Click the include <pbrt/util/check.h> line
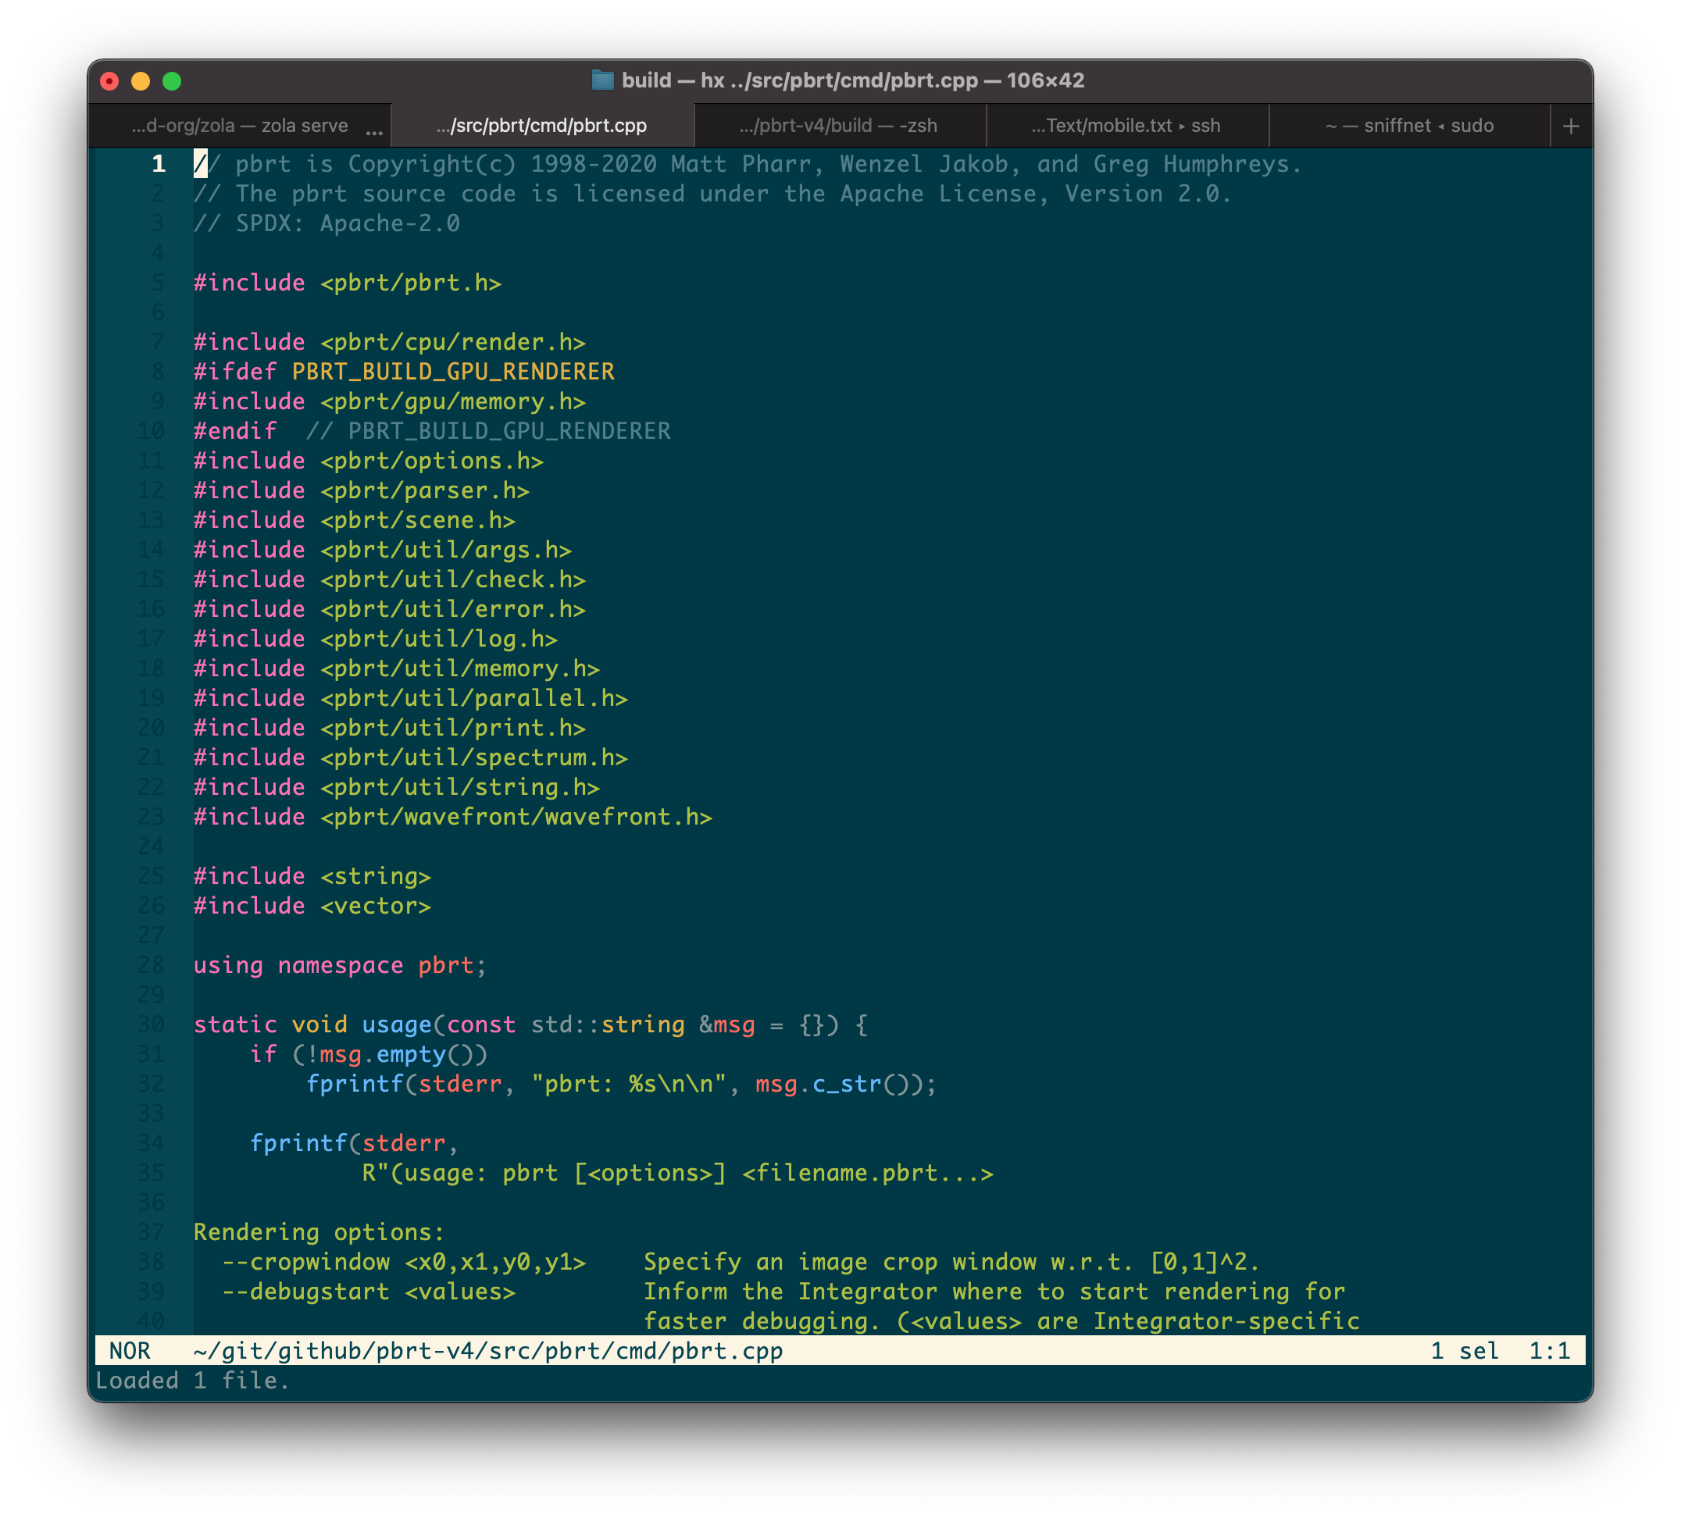The height and width of the screenshot is (1518, 1681). point(390,579)
